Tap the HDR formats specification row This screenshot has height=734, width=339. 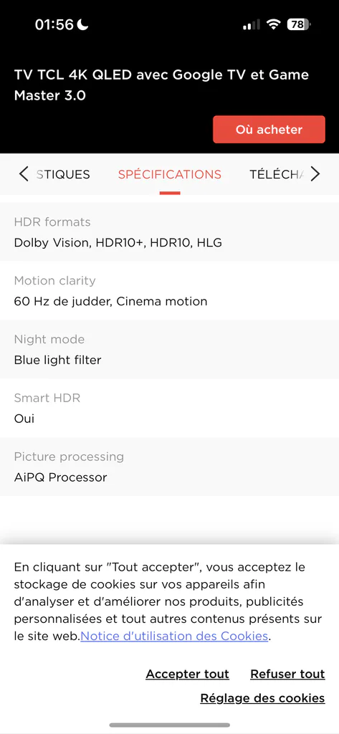169,232
